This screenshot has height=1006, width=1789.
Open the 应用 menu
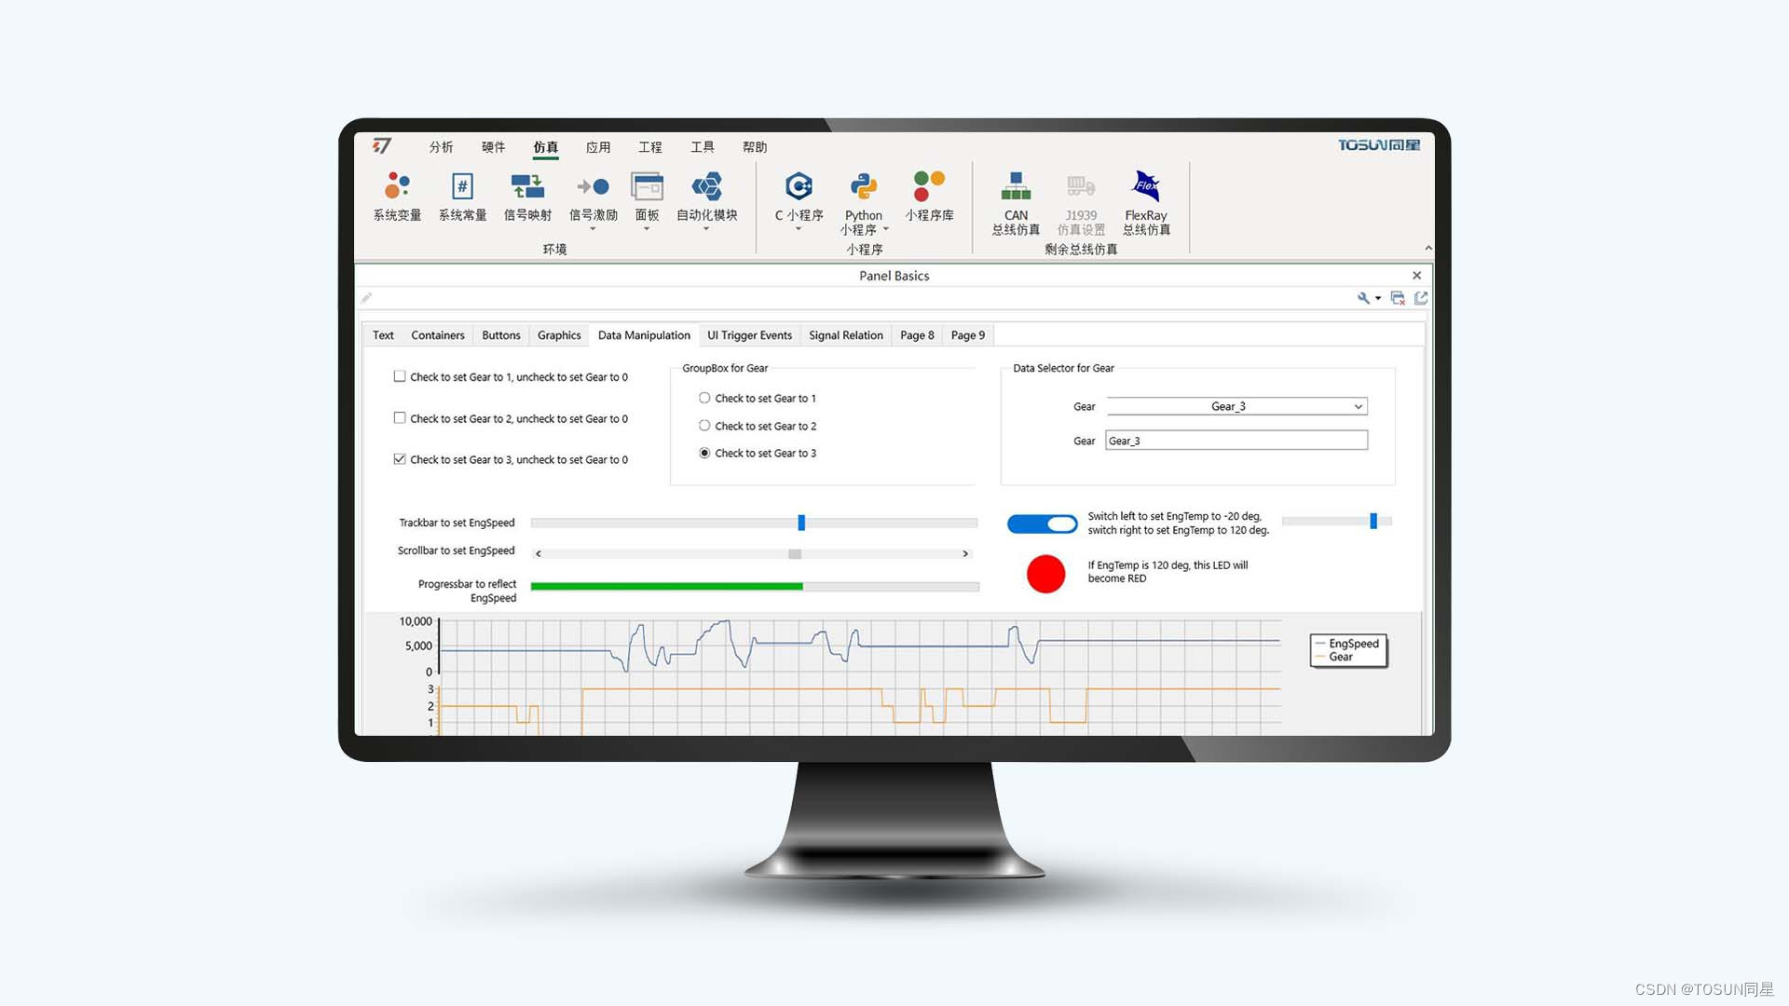[597, 147]
